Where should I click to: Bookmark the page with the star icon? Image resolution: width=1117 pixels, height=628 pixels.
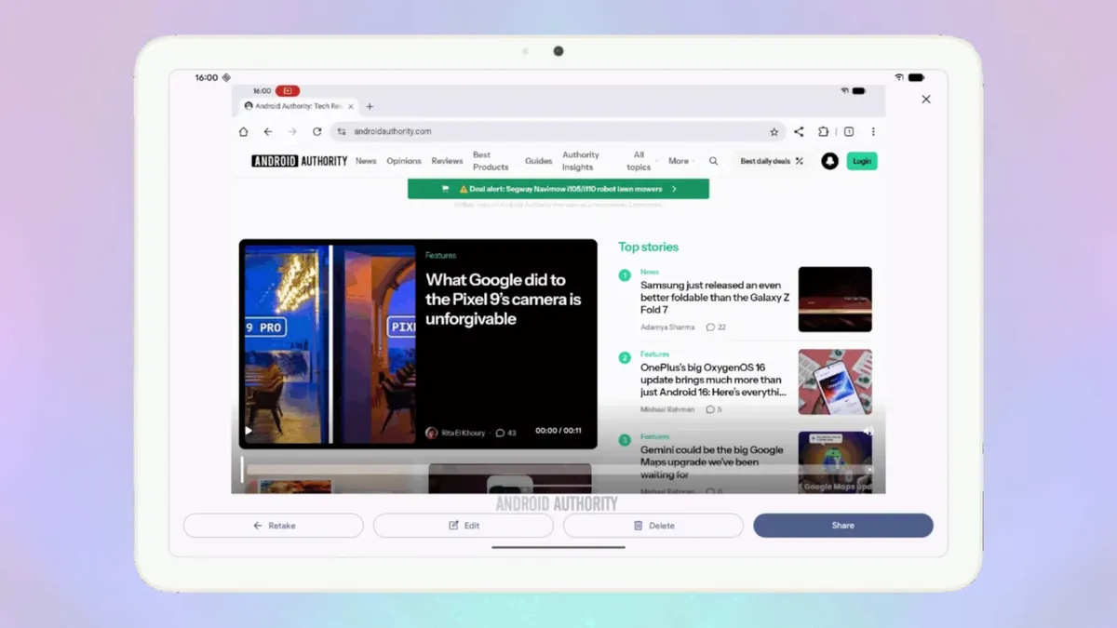tap(774, 132)
